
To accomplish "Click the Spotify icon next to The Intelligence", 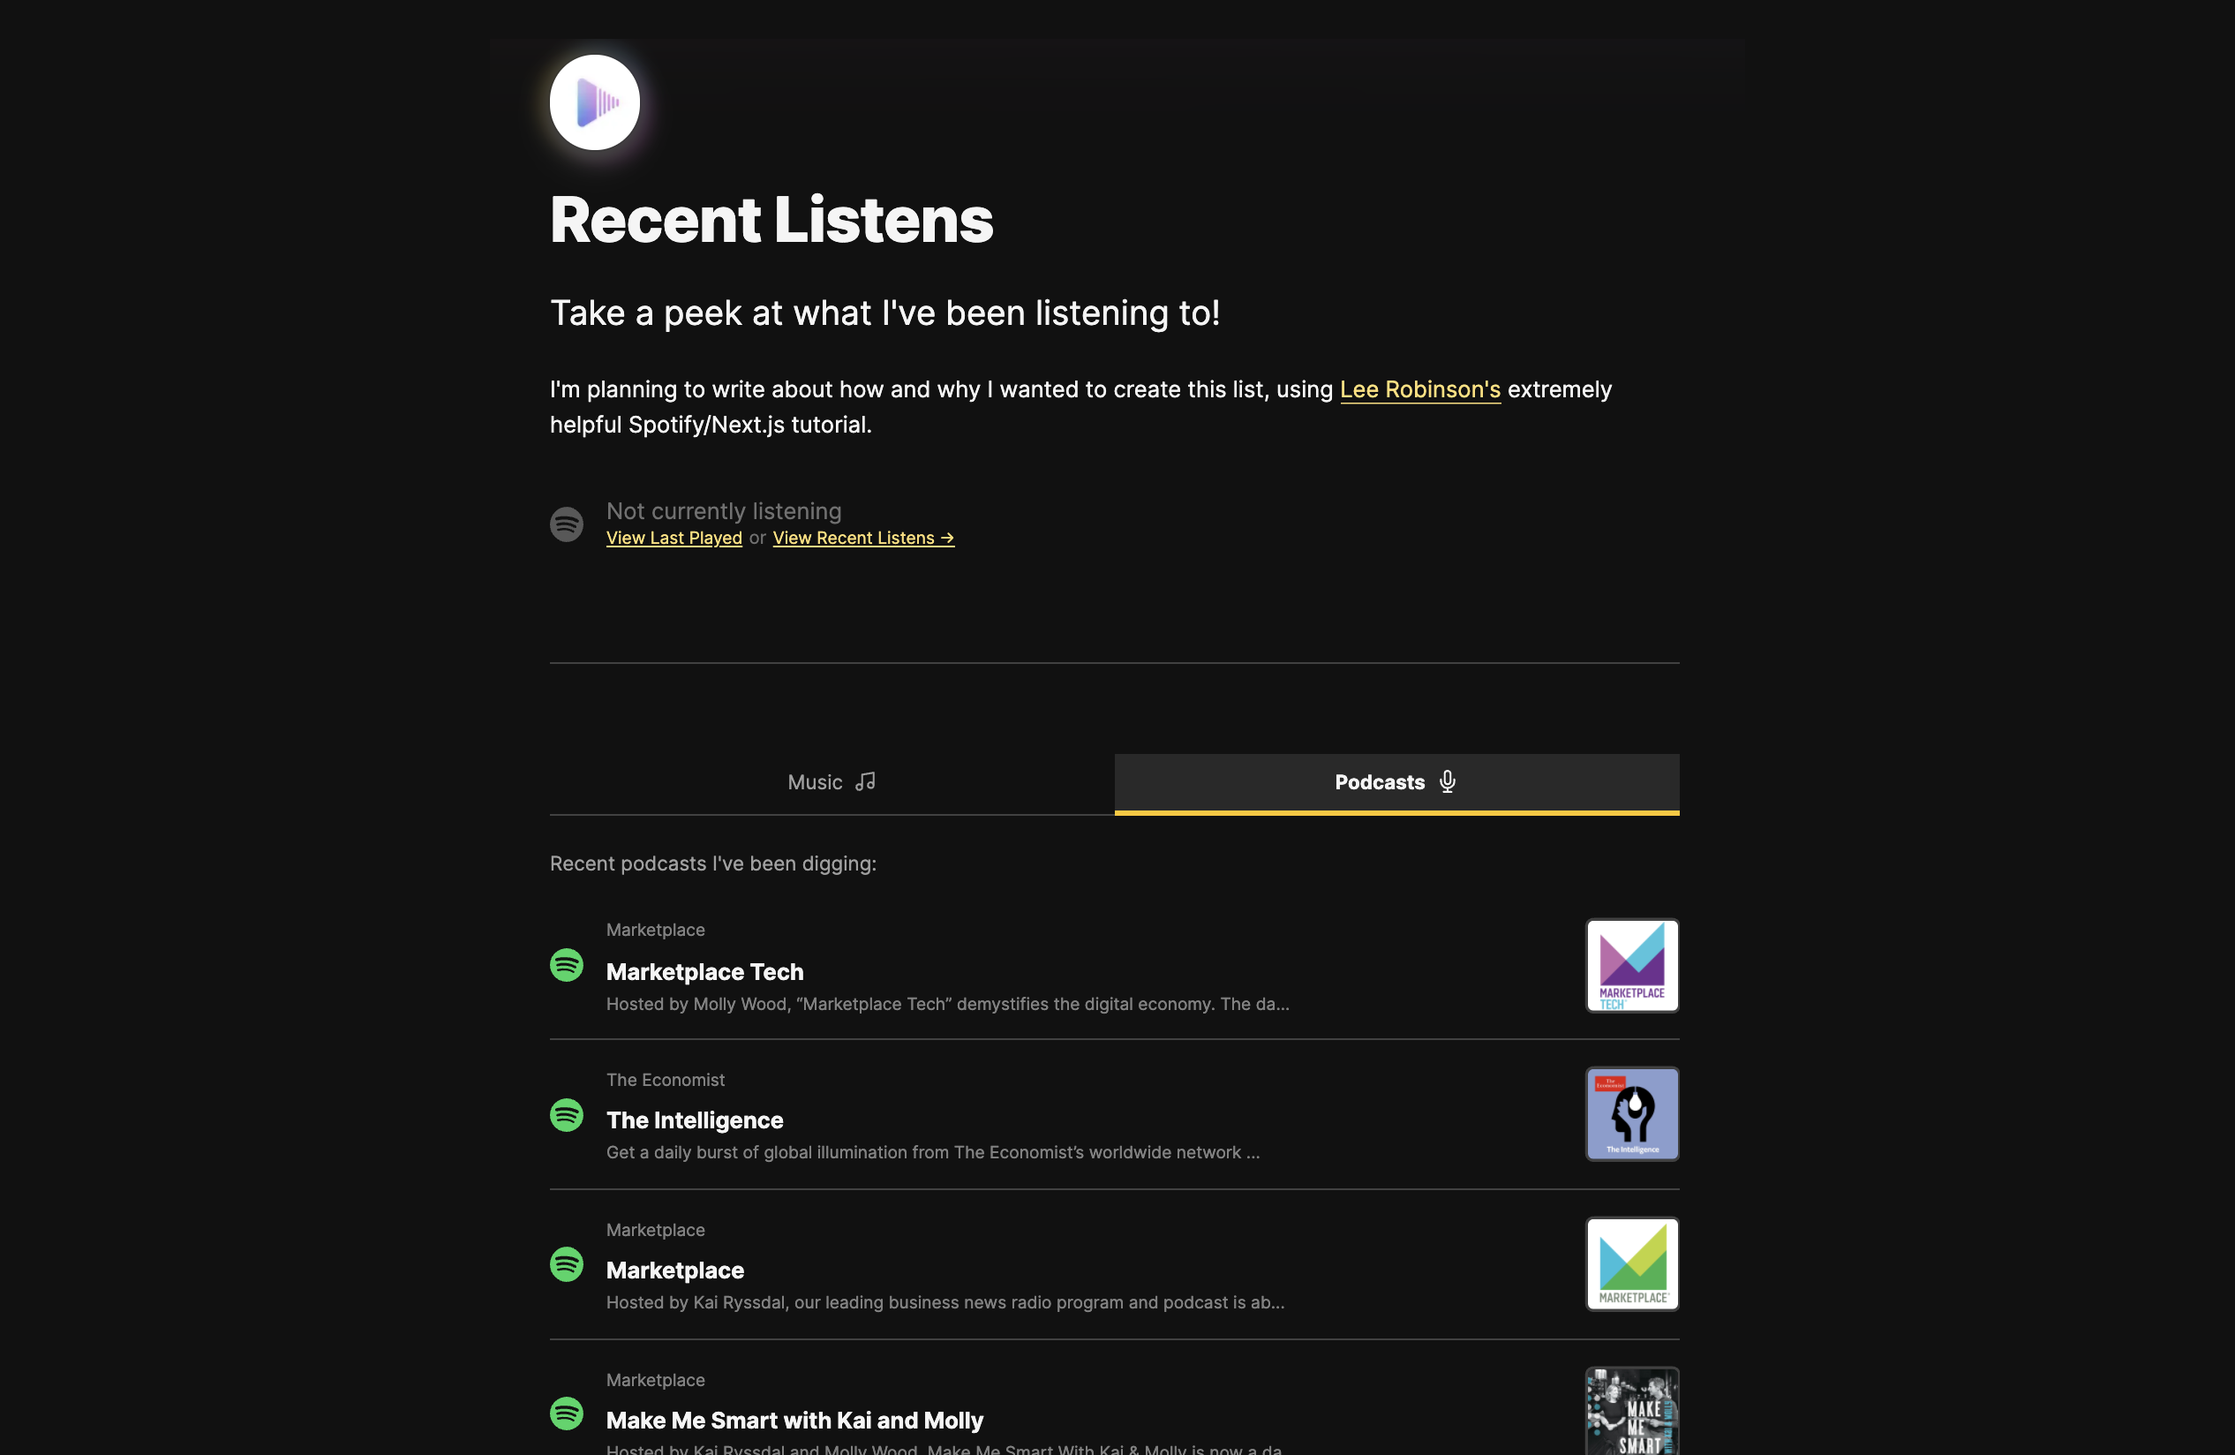I will click(x=567, y=1115).
